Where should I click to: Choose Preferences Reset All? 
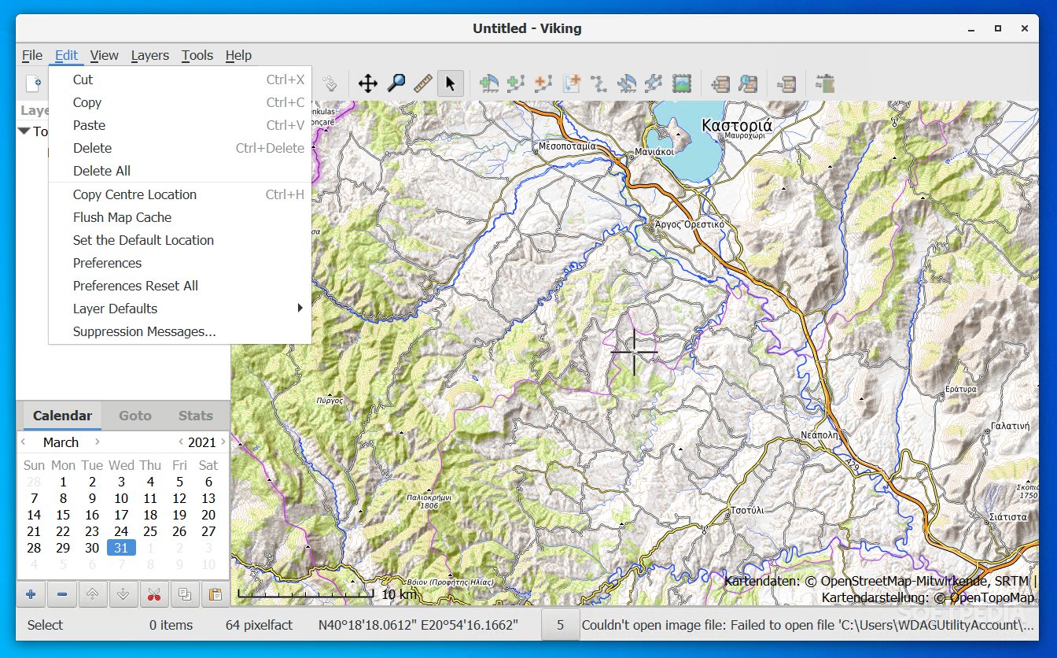tap(180, 286)
